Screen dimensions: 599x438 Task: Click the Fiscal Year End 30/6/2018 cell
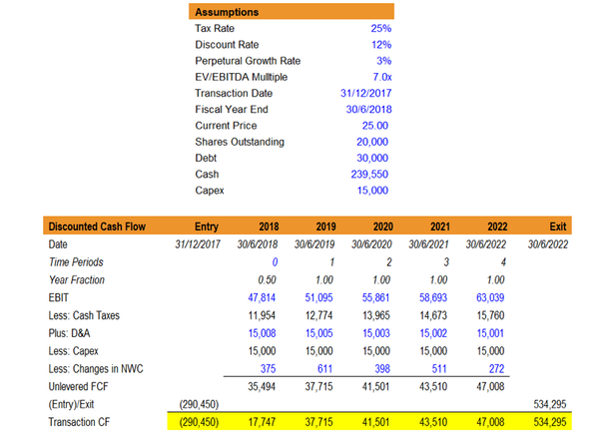click(369, 110)
